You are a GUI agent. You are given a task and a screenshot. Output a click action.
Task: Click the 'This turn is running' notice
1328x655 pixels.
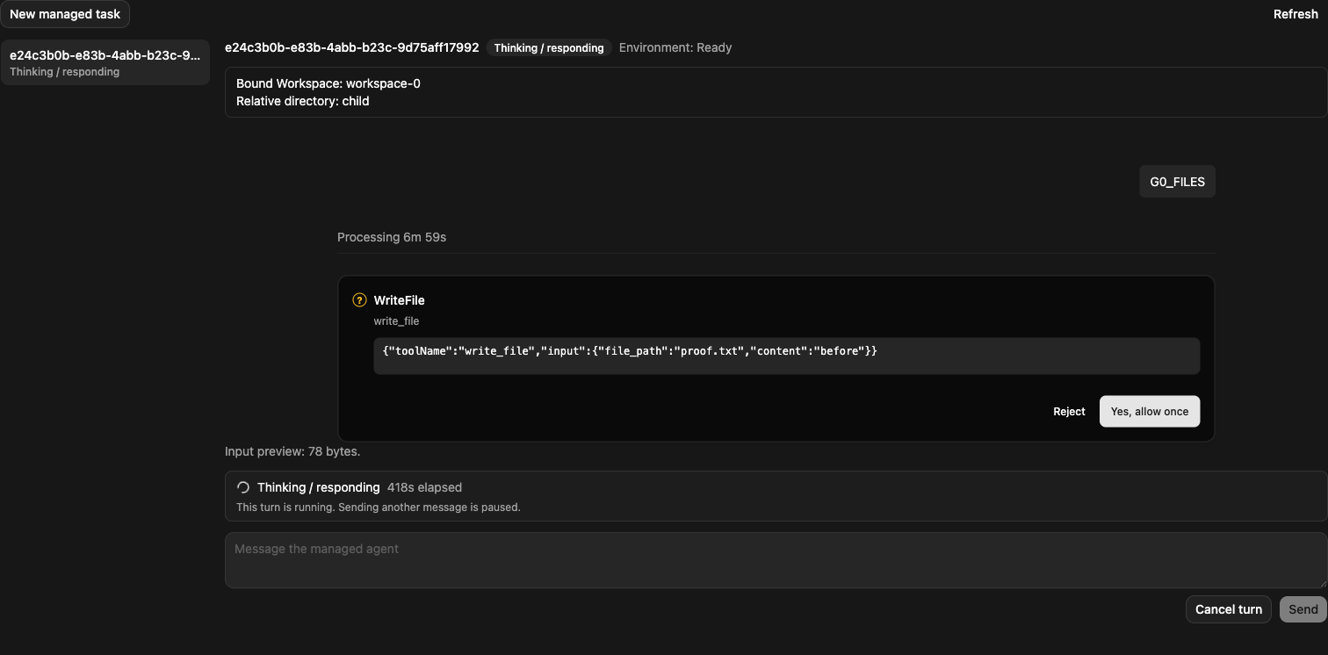click(379, 507)
